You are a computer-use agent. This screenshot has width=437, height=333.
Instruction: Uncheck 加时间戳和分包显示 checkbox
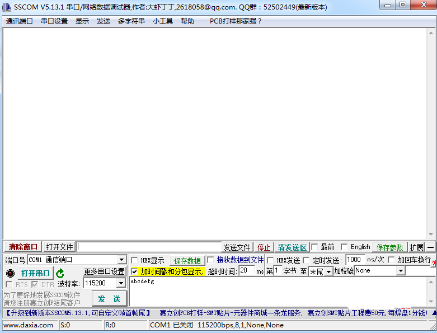[134, 271]
